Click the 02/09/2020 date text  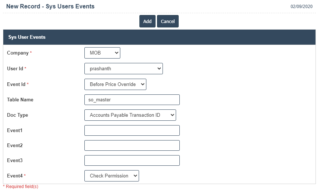[302, 7]
